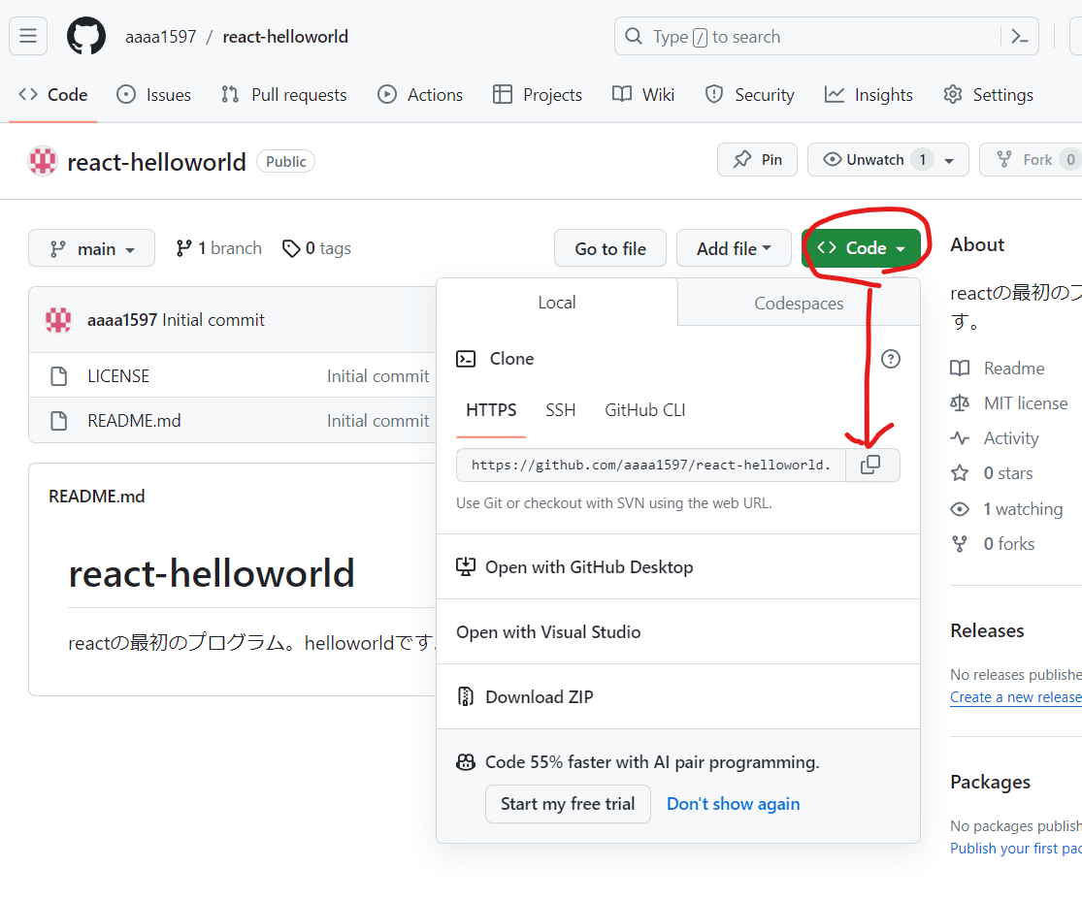
Task: Click the README.md file icon
Action: pyautogui.click(x=59, y=421)
